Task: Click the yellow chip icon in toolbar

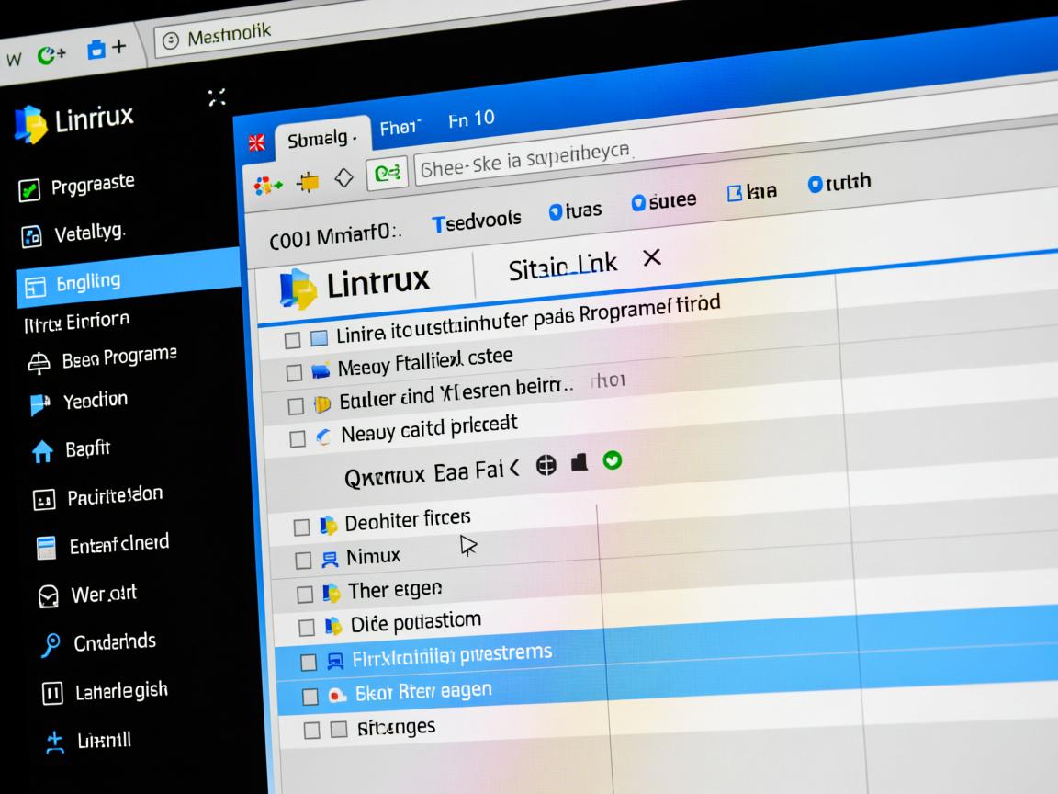Action: [308, 182]
